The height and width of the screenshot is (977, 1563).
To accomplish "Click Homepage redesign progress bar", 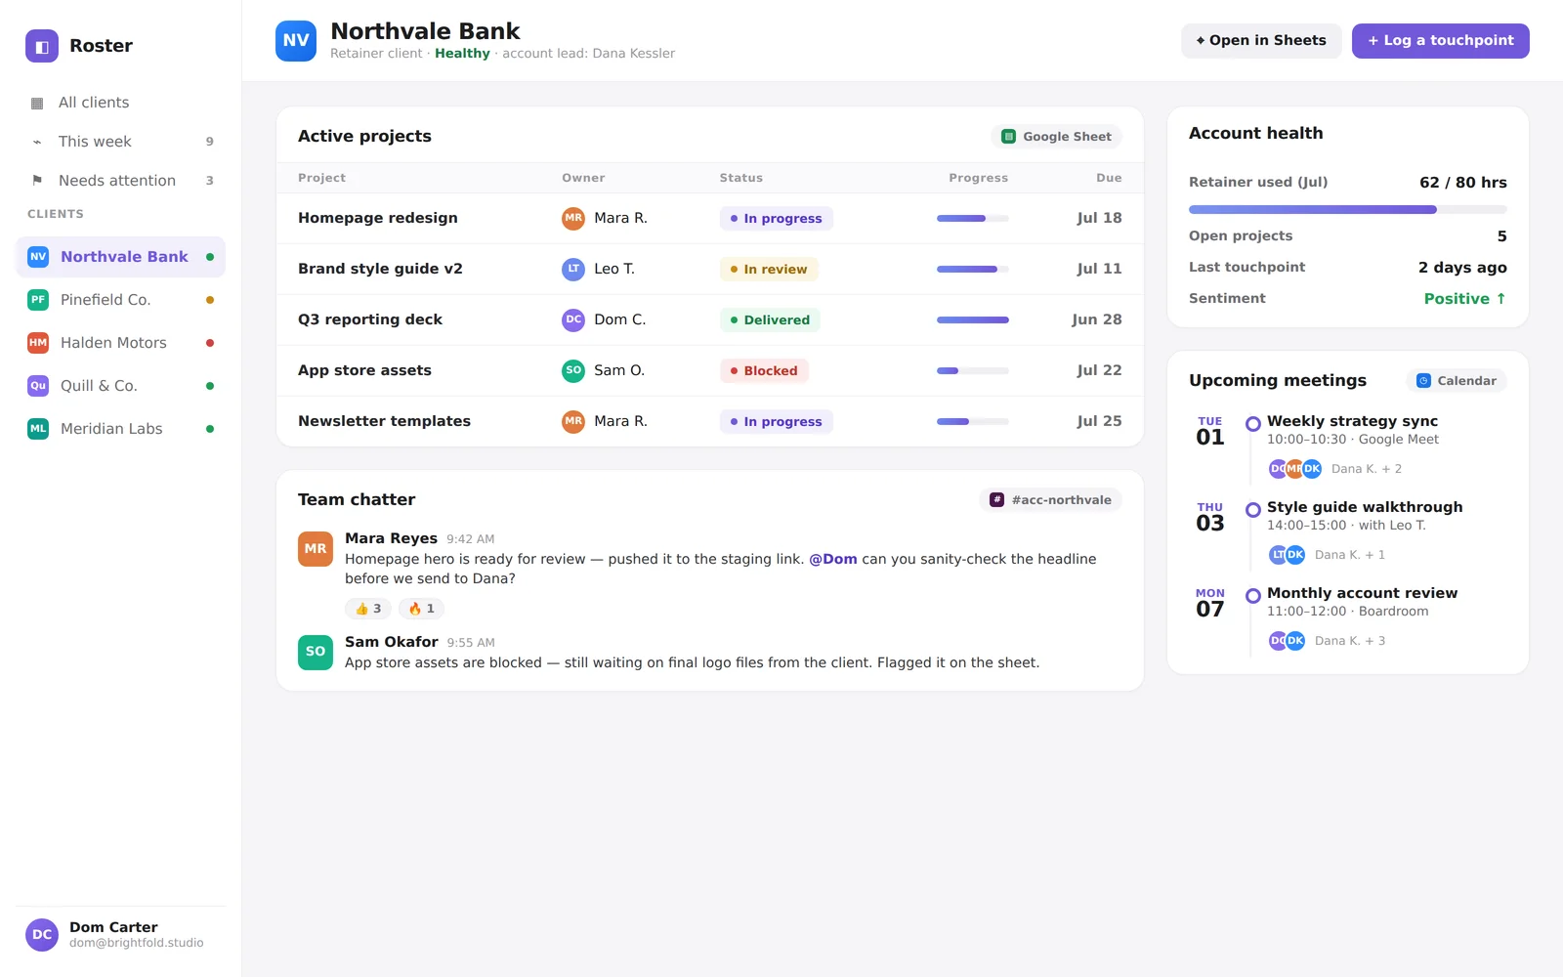I will coord(973,219).
